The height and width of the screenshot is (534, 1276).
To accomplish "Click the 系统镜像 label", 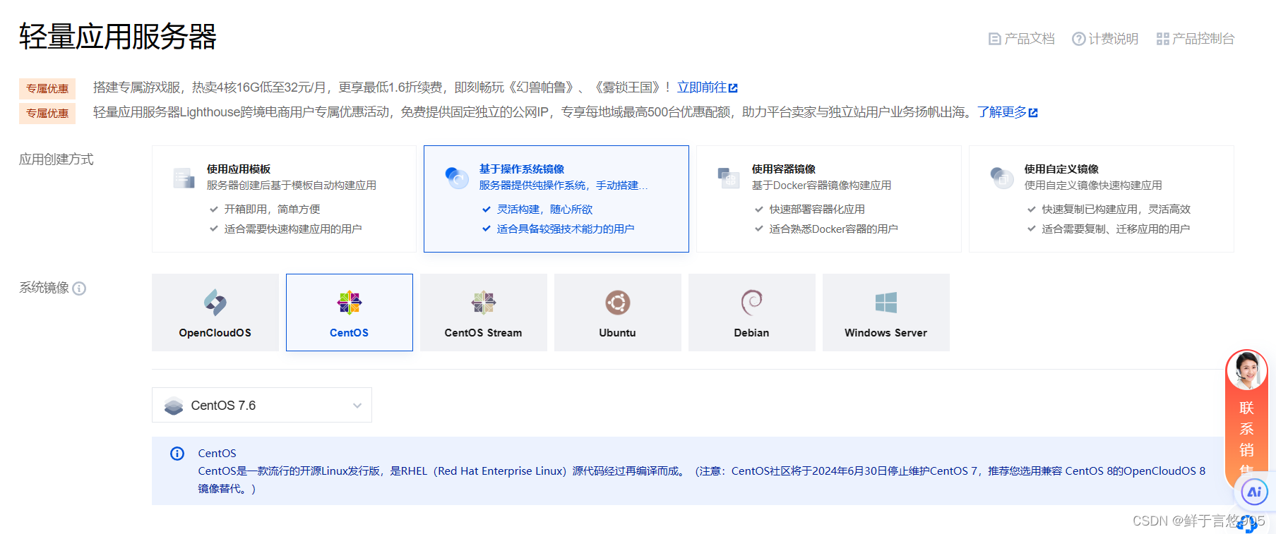I will [44, 288].
